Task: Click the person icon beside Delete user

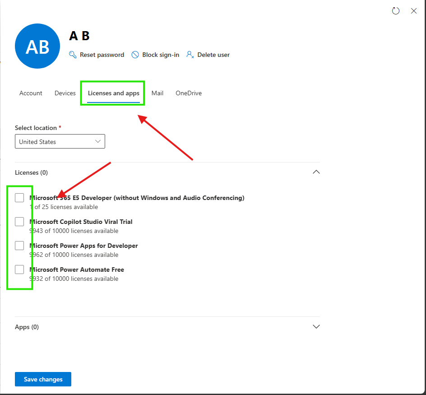Action: point(190,55)
